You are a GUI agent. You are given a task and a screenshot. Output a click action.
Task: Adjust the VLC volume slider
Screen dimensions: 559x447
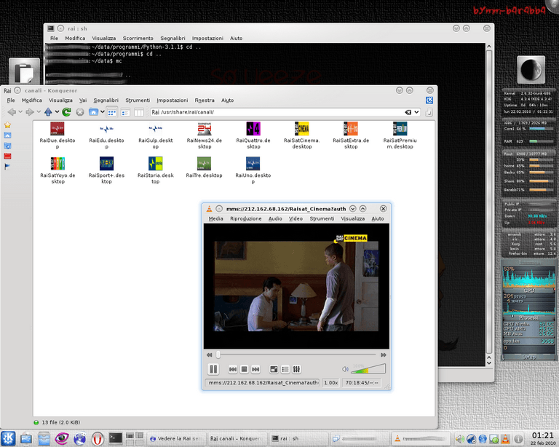point(370,369)
